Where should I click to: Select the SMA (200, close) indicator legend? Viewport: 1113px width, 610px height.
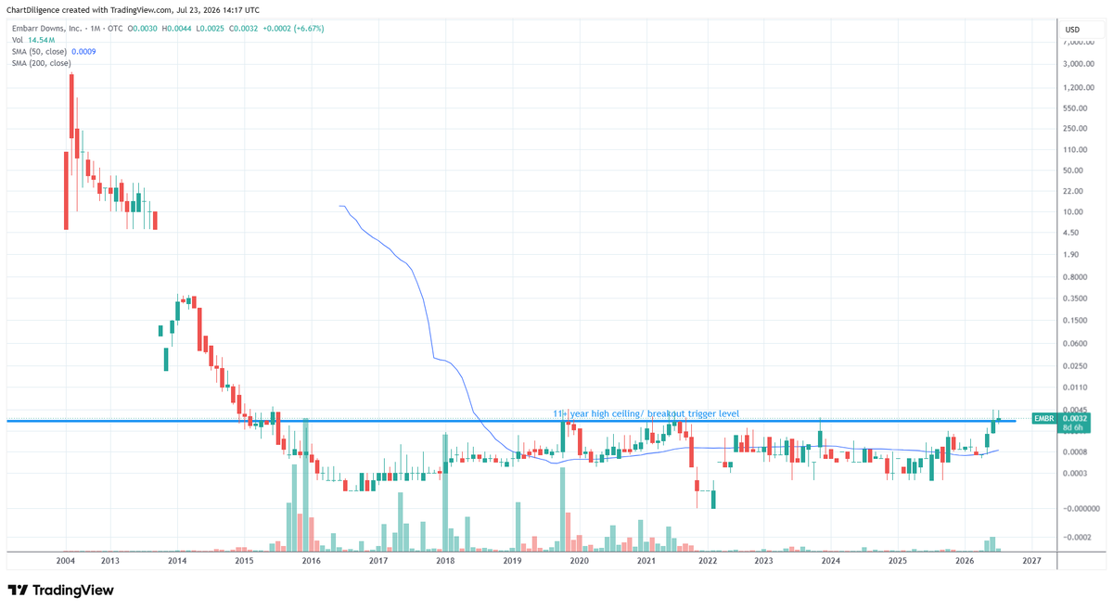pyautogui.click(x=41, y=63)
